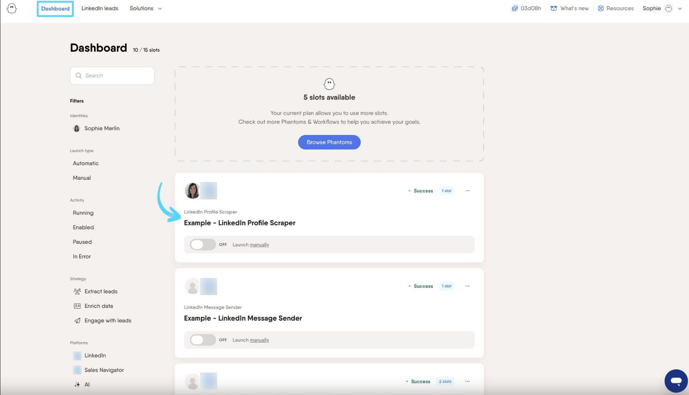This screenshot has height=395, width=689.
Task: Toggle LinkedIn Message Sender launch switch
Action: pos(203,340)
